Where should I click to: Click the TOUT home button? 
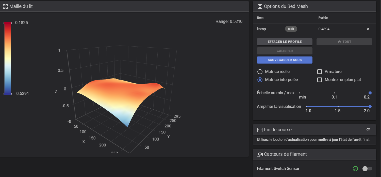point(344,42)
